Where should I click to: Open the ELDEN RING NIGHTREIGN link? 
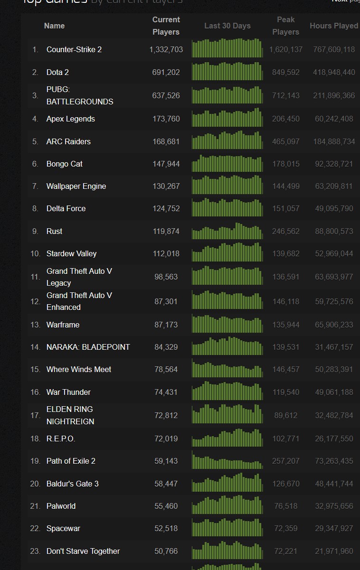tap(70, 415)
